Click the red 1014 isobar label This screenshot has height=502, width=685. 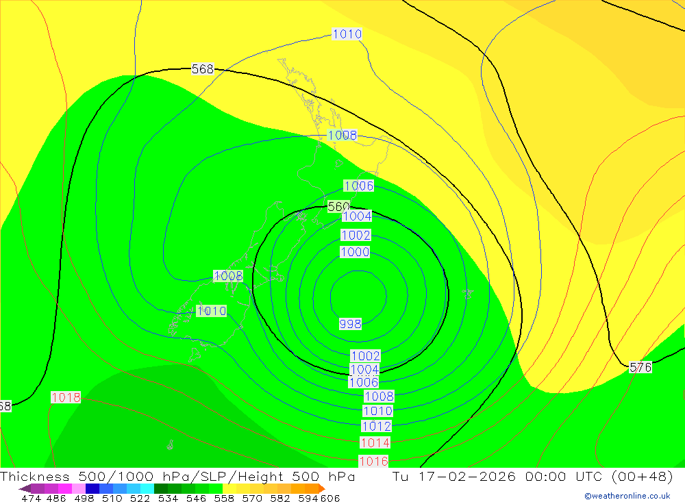375,442
